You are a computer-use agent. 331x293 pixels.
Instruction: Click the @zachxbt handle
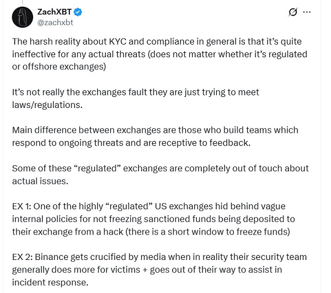pyautogui.click(x=55, y=23)
